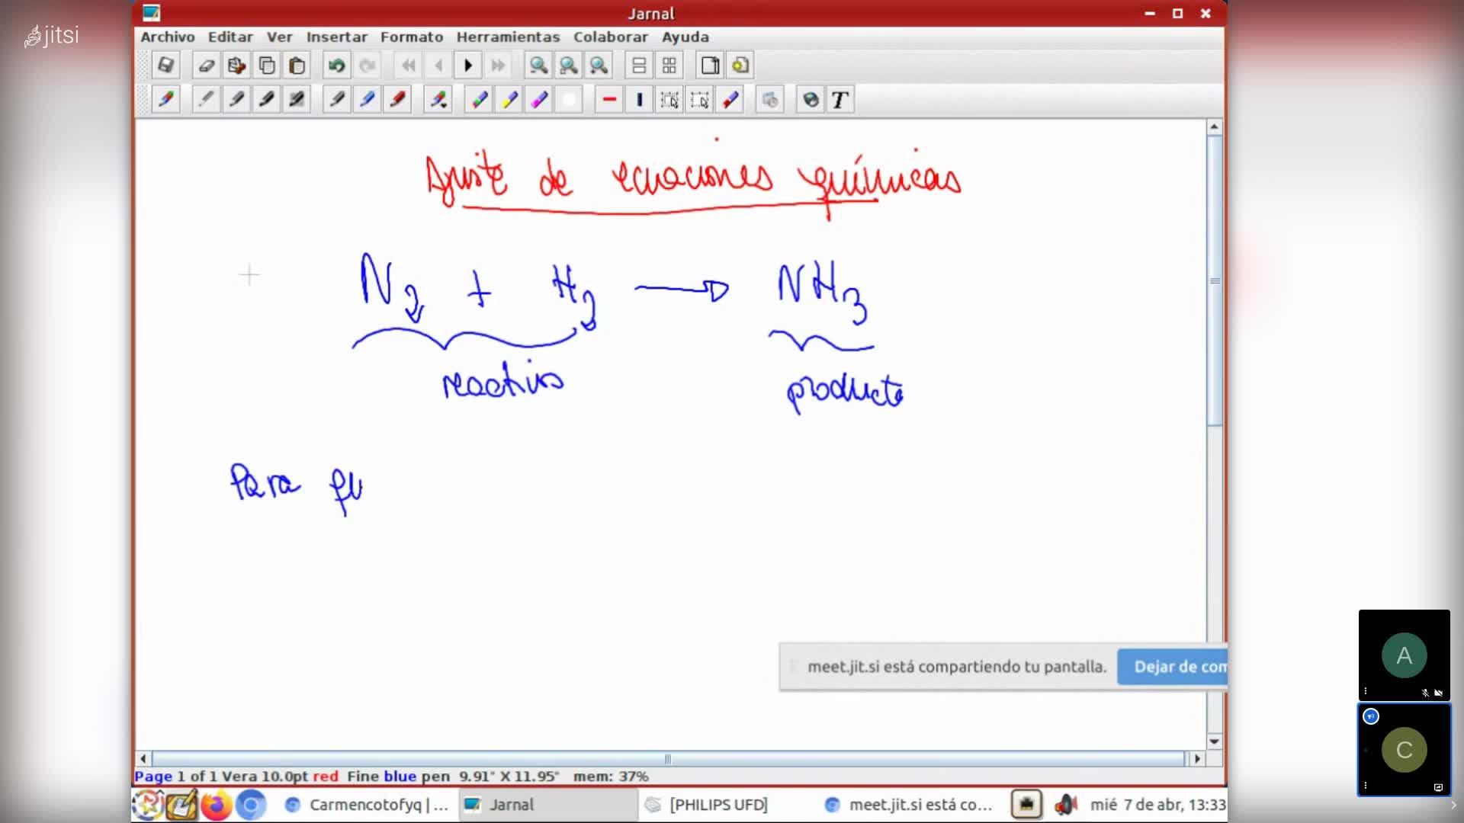Select the rectangle selection tool
The height and width of the screenshot is (823, 1464).
[x=699, y=100]
